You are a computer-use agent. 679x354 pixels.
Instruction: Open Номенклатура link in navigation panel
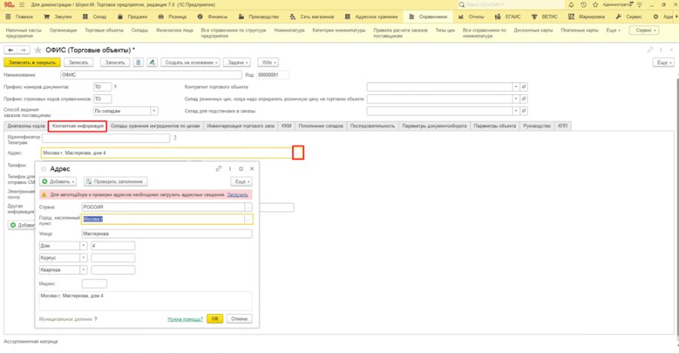[289, 30]
